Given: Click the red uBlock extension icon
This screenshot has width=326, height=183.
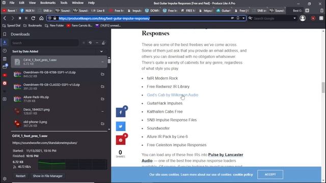Looking at the screenshot, I should [313, 18].
